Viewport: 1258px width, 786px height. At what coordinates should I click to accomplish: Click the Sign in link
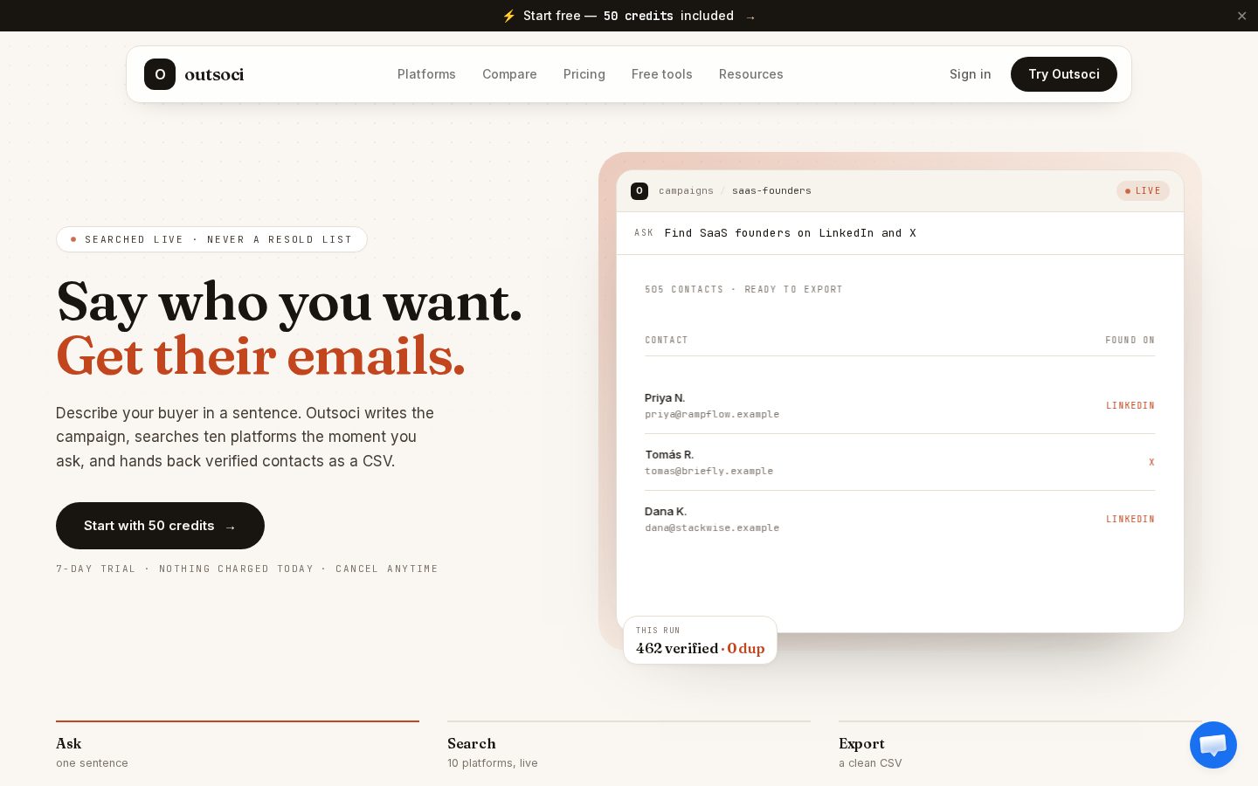pos(971,74)
